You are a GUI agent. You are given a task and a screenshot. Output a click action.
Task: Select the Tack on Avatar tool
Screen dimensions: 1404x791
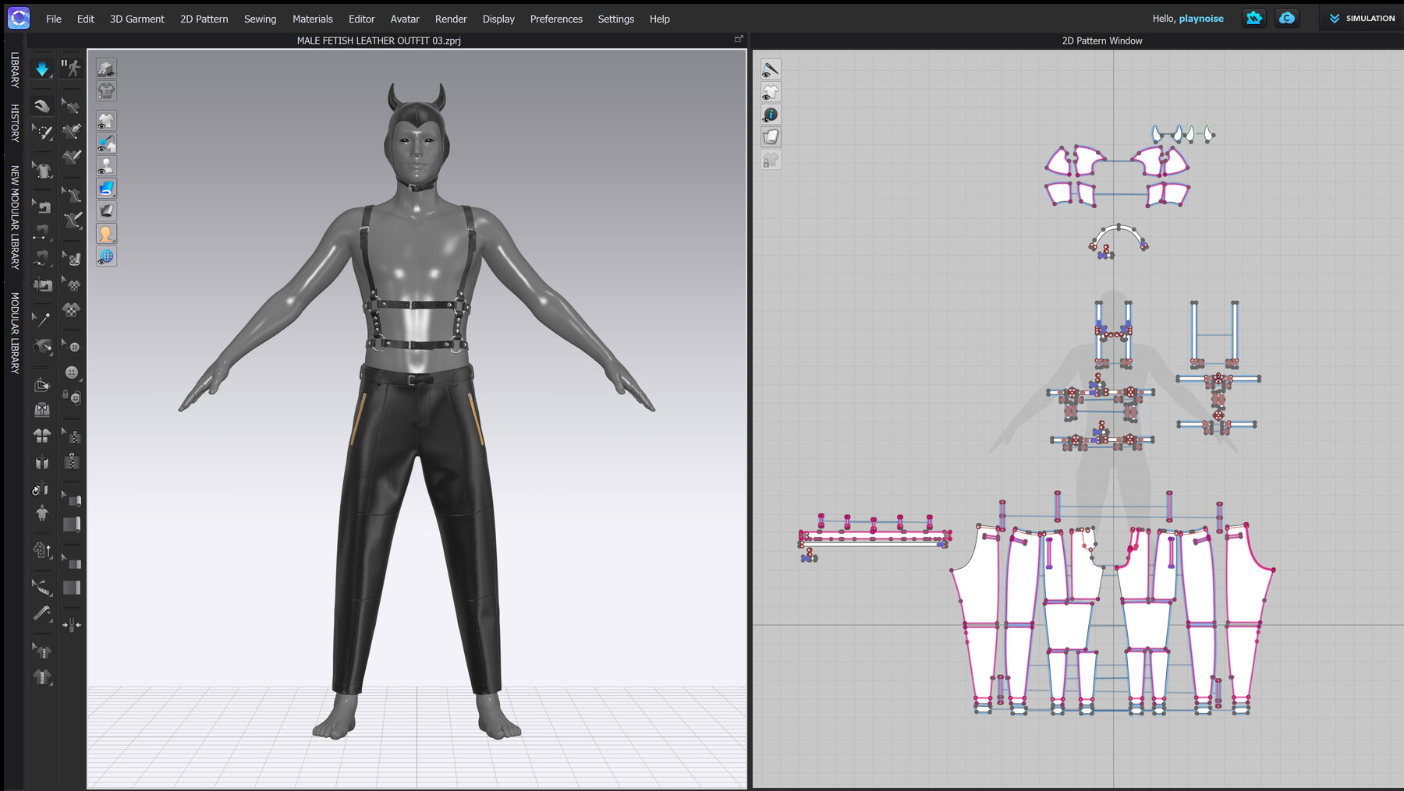click(x=42, y=346)
